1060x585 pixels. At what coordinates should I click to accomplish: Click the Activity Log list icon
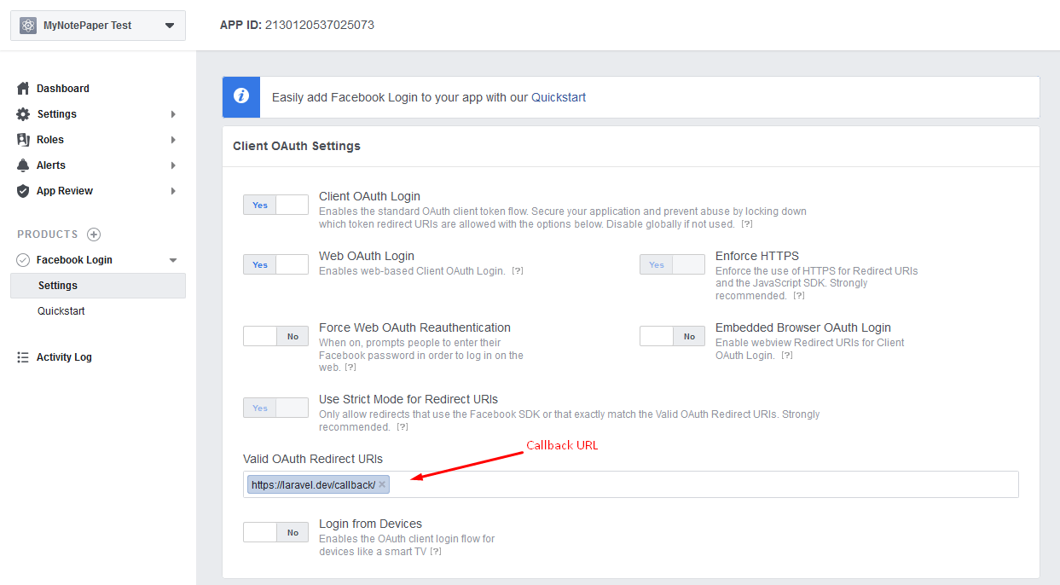(23, 357)
